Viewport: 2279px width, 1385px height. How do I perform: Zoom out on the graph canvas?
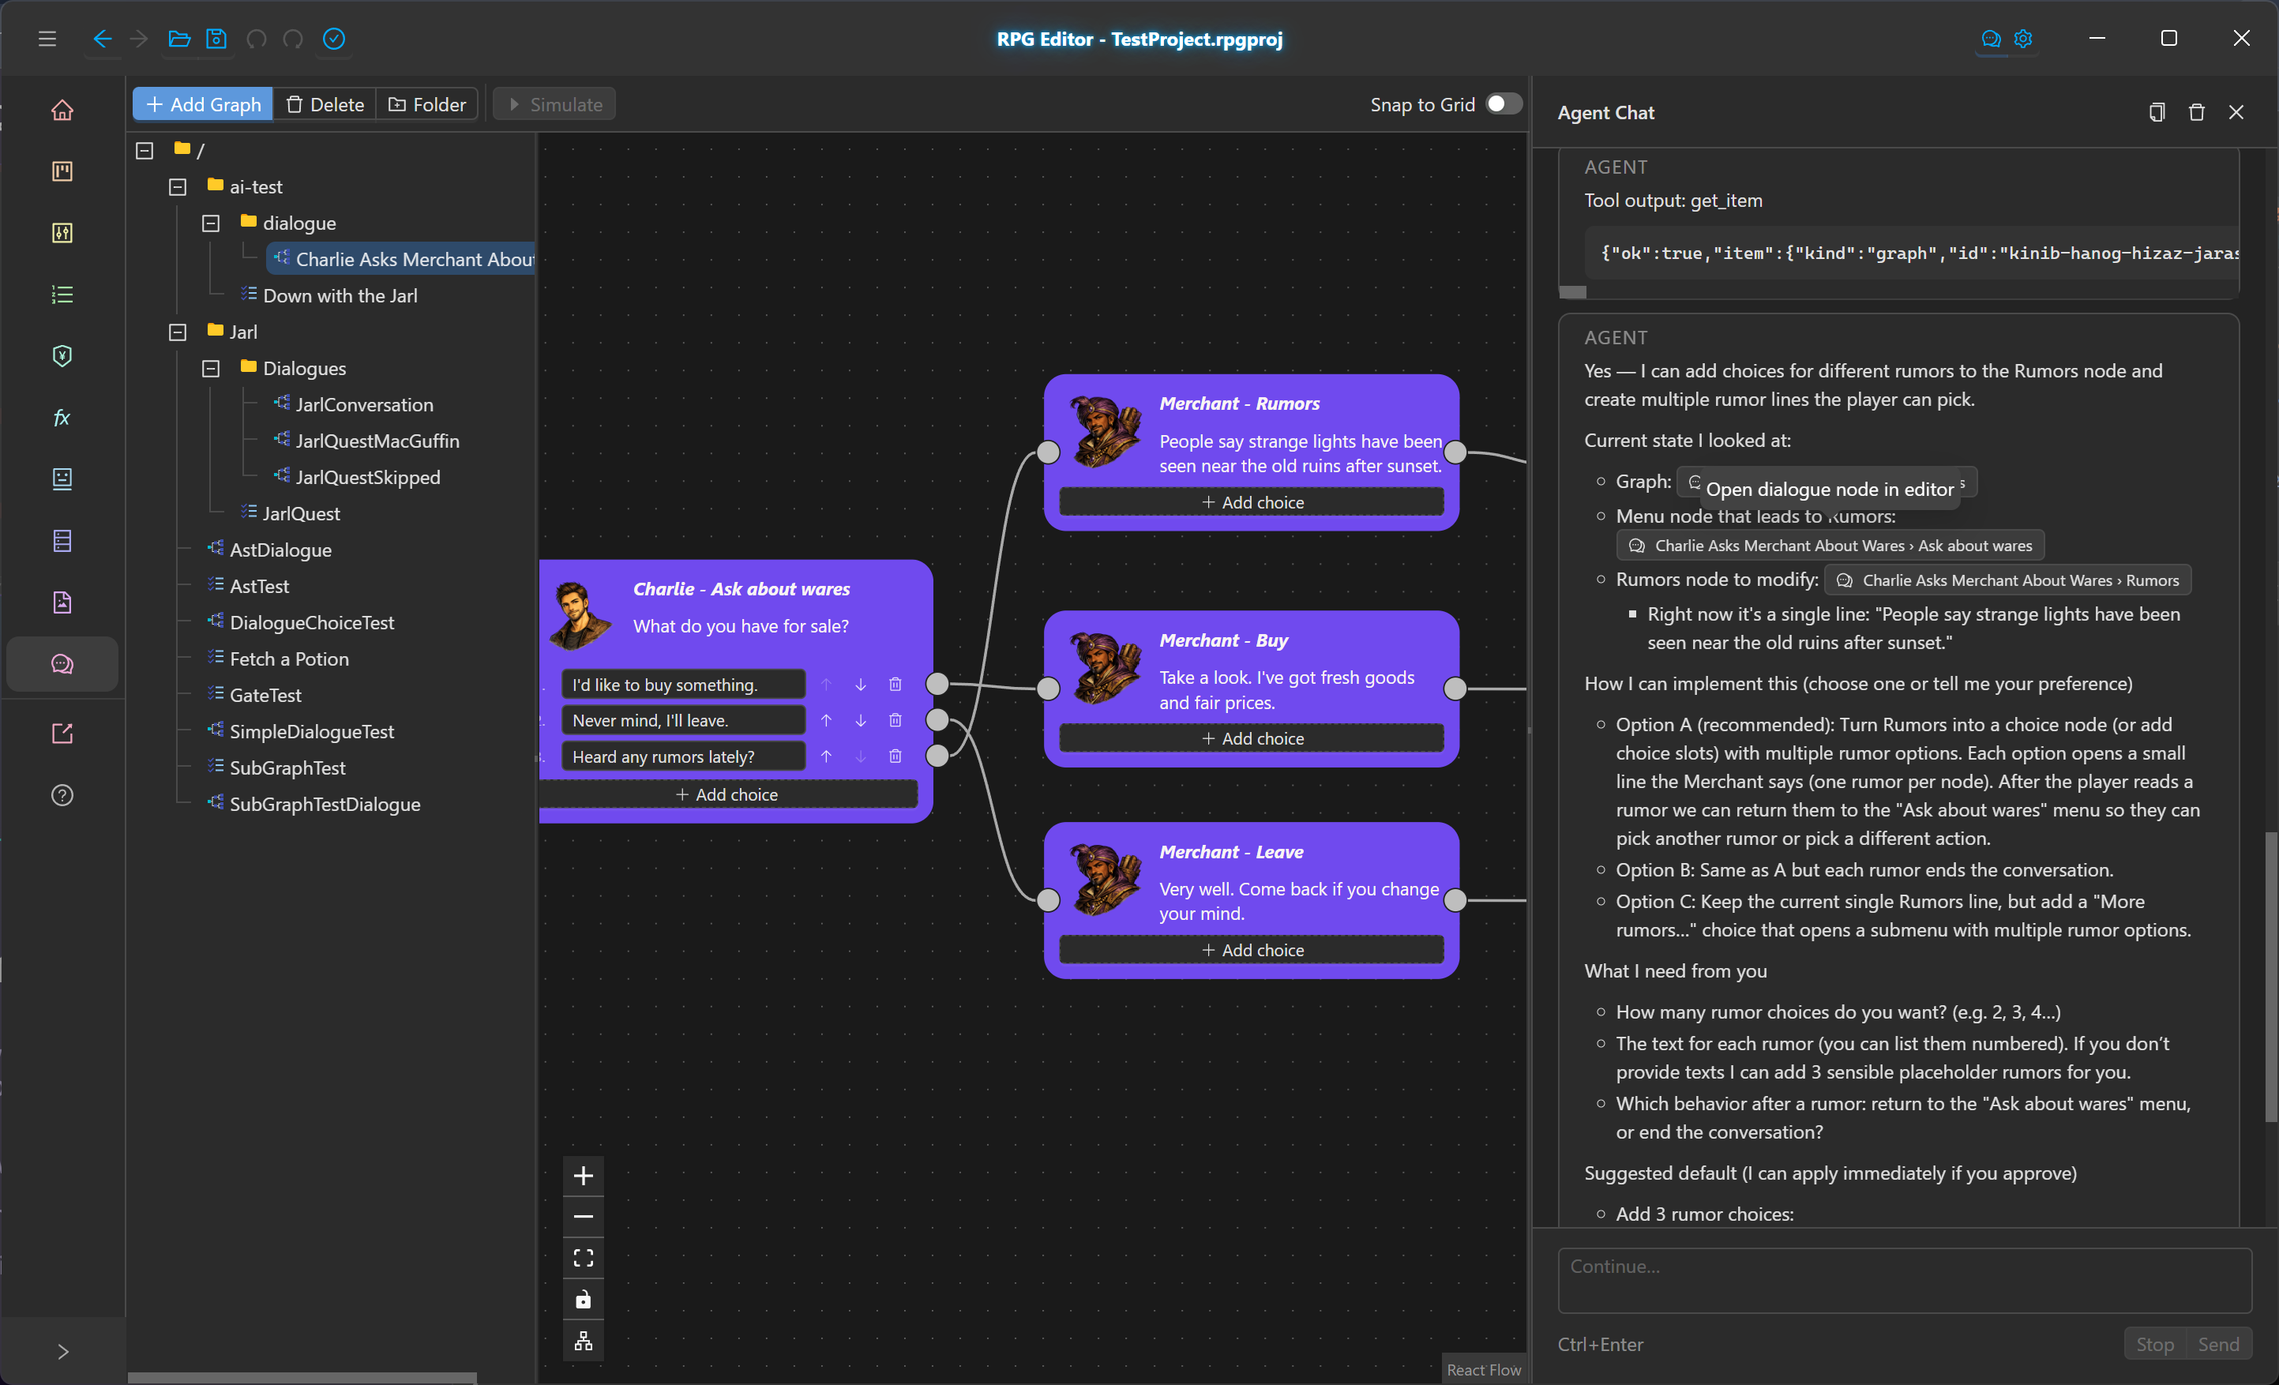(x=583, y=1217)
